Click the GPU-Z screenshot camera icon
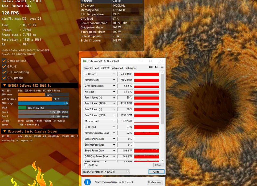This screenshot has width=257, height=186. point(151,67)
